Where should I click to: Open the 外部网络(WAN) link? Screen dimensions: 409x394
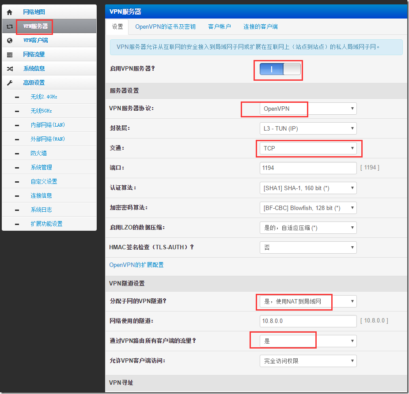coord(48,139)
